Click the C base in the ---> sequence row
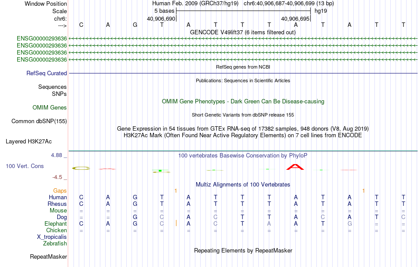This screenshot has height=267, width=418. [81, 25]
